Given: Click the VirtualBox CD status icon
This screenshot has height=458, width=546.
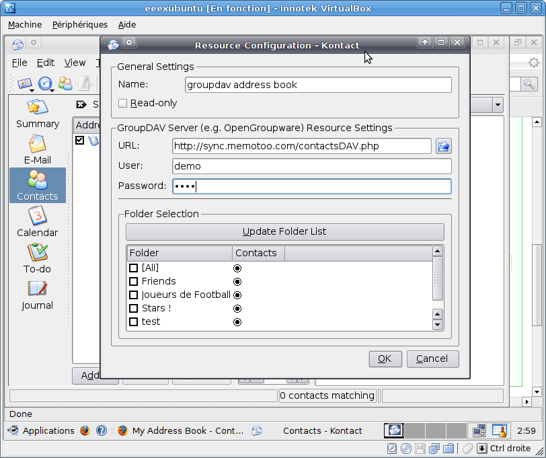Looking at the screenshot, I should coord(405,448).
